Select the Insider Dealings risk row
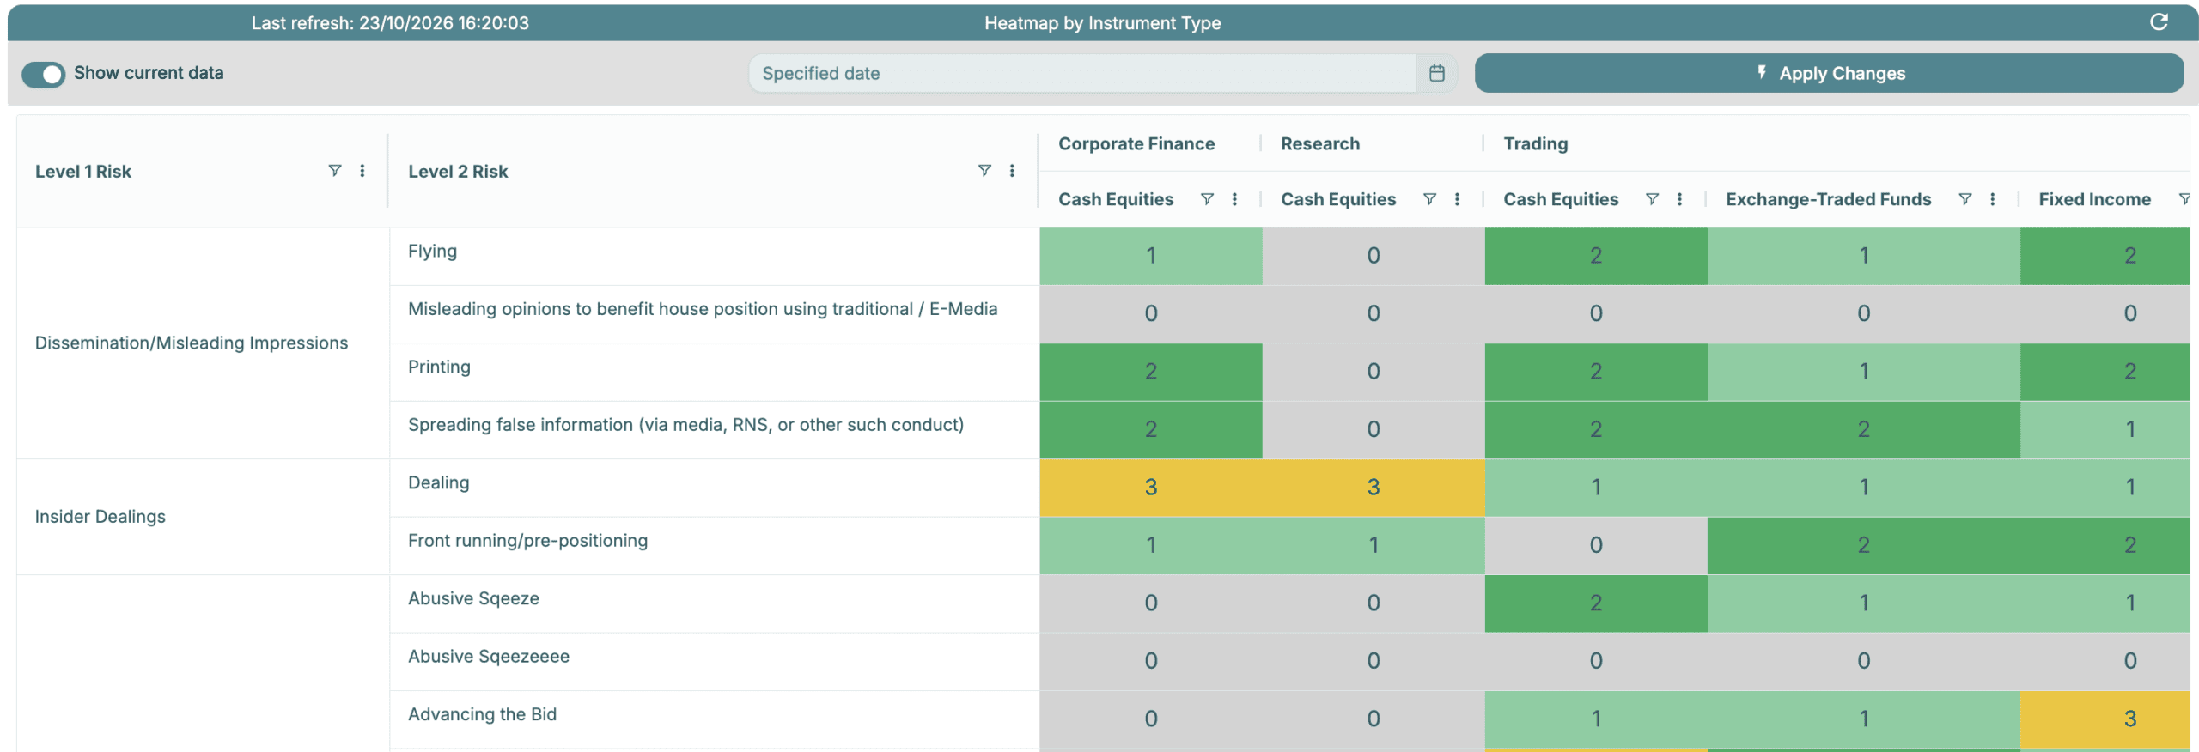The image size is (2199, 752). click(100, 516)
